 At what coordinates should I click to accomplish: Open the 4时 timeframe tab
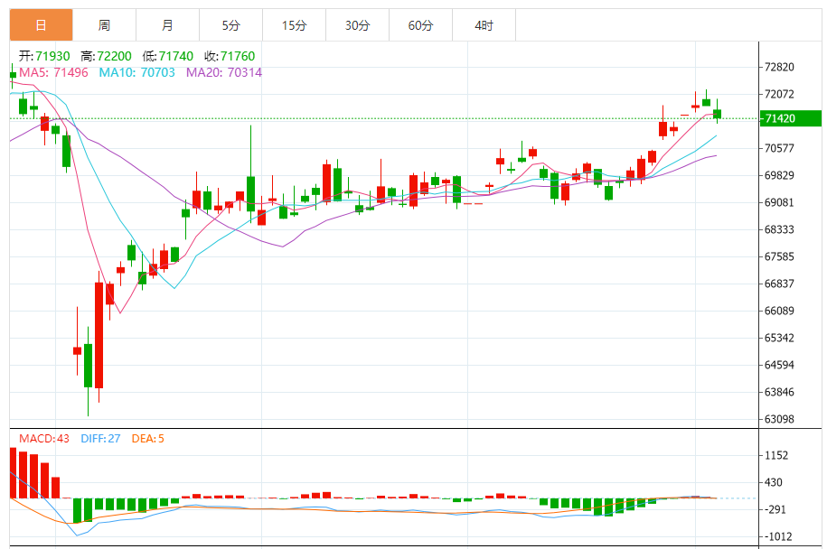click(484, 24)
